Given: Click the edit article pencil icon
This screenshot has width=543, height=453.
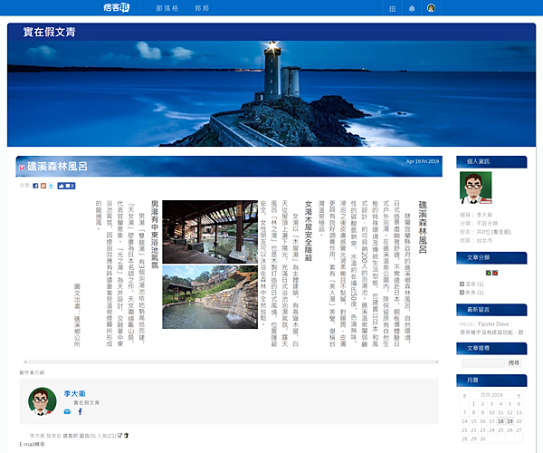Looking at the screenshot, I should click(x=119, y=435).
